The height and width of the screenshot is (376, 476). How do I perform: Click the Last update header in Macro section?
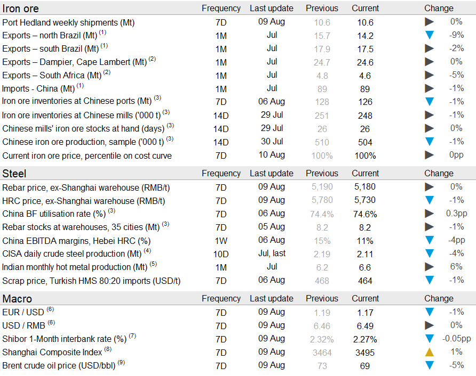(x=272, y=299)
